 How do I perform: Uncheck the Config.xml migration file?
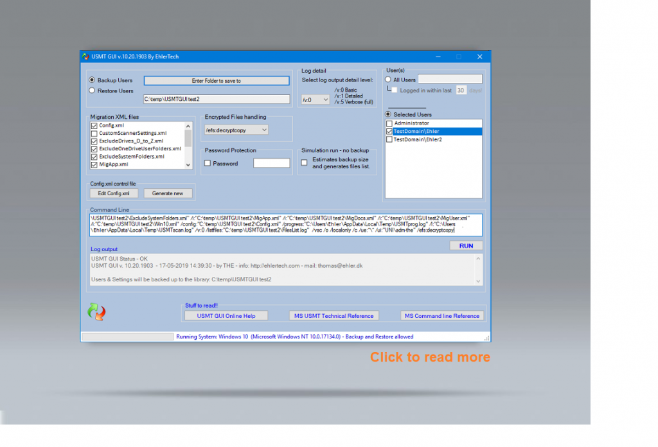[x=94, y=126]
